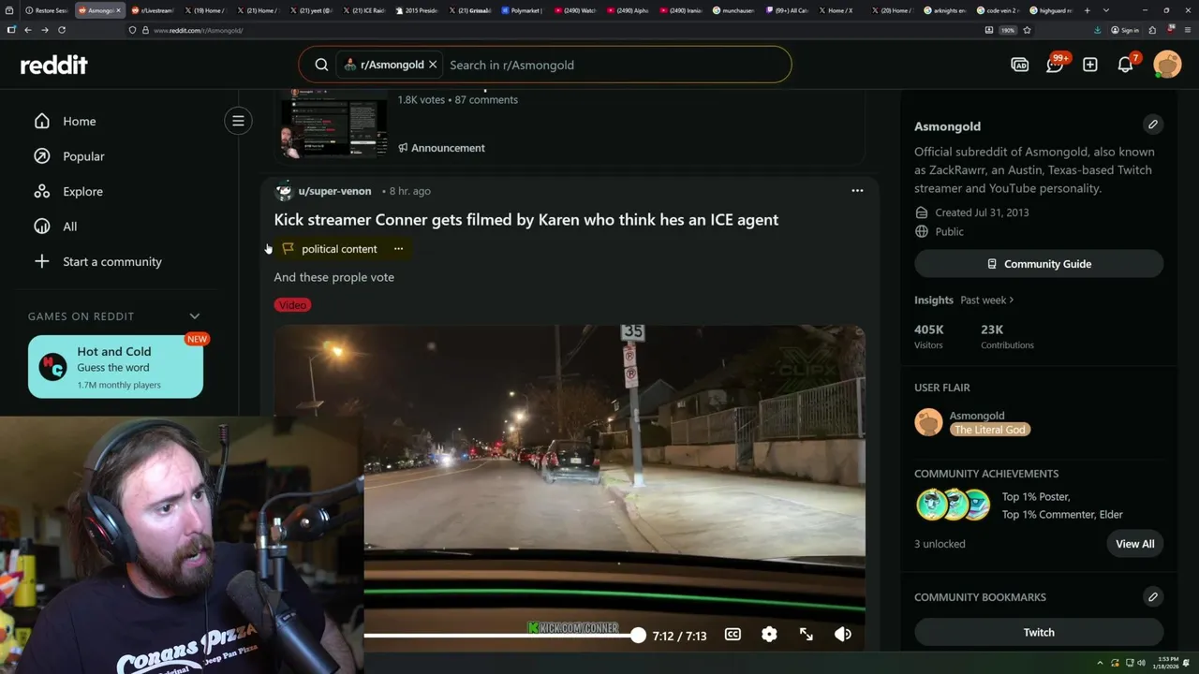The height and width of the screenshot is (674, 1199).
Task: List all tabs dropdown
Action: 1105,10
